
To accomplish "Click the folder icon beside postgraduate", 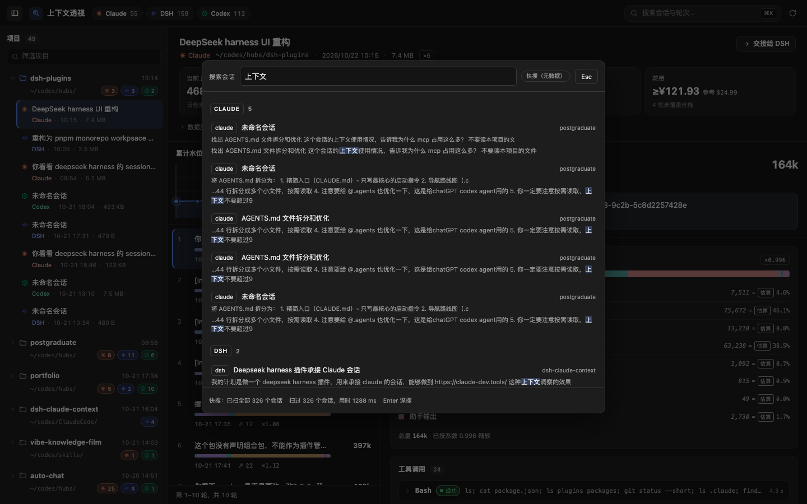I will [23, 343].
